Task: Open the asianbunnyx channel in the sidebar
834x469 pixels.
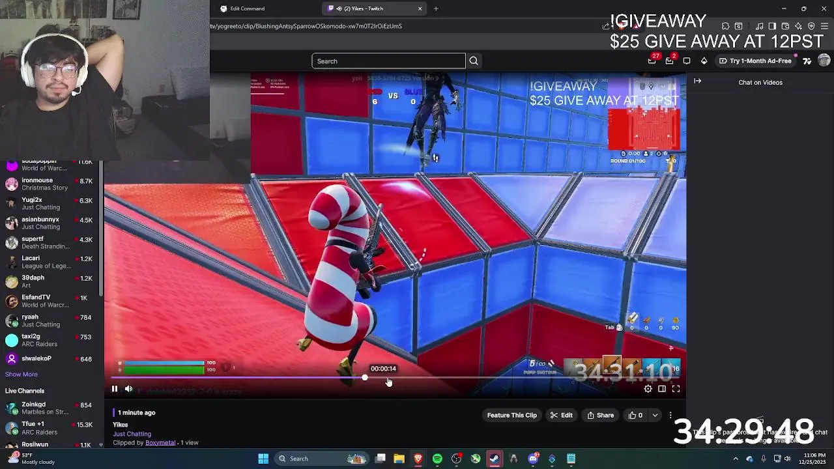Action: pyautogui.click(x=50, y=223)
